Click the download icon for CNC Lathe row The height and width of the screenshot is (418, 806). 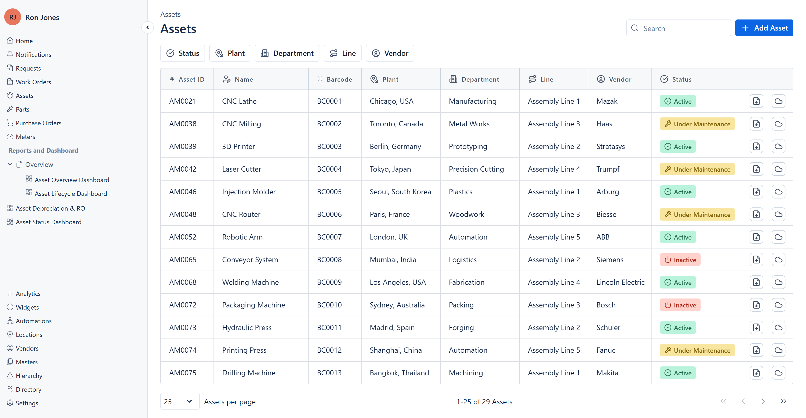(x=756, y=101)
